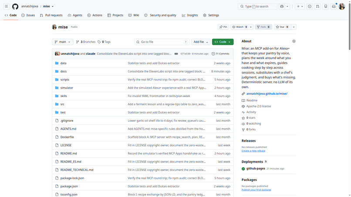
Task: Expand the Copilot dropdown arrow in header
Action: click(287, 7)
